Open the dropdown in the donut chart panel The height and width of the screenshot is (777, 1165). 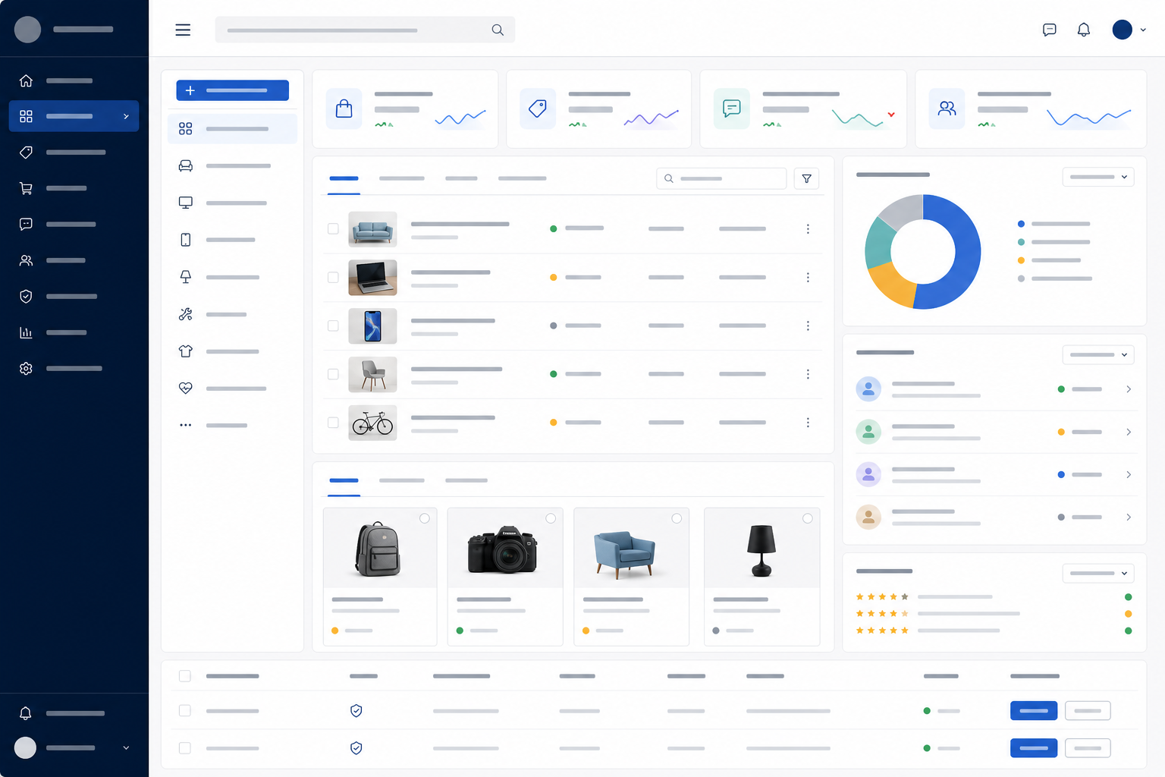click(1098, 177)
